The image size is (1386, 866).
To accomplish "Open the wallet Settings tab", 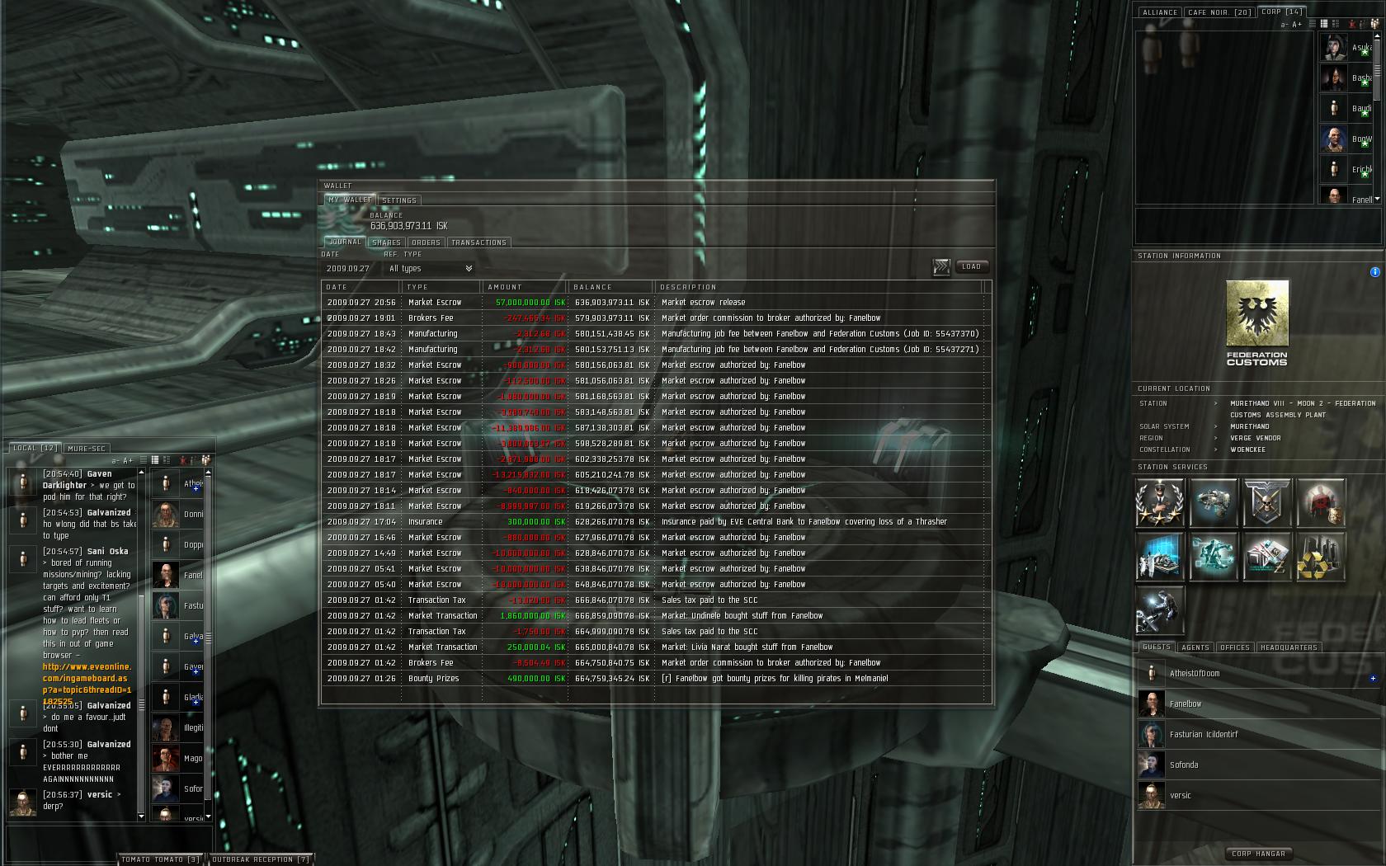I will [399, 200].
